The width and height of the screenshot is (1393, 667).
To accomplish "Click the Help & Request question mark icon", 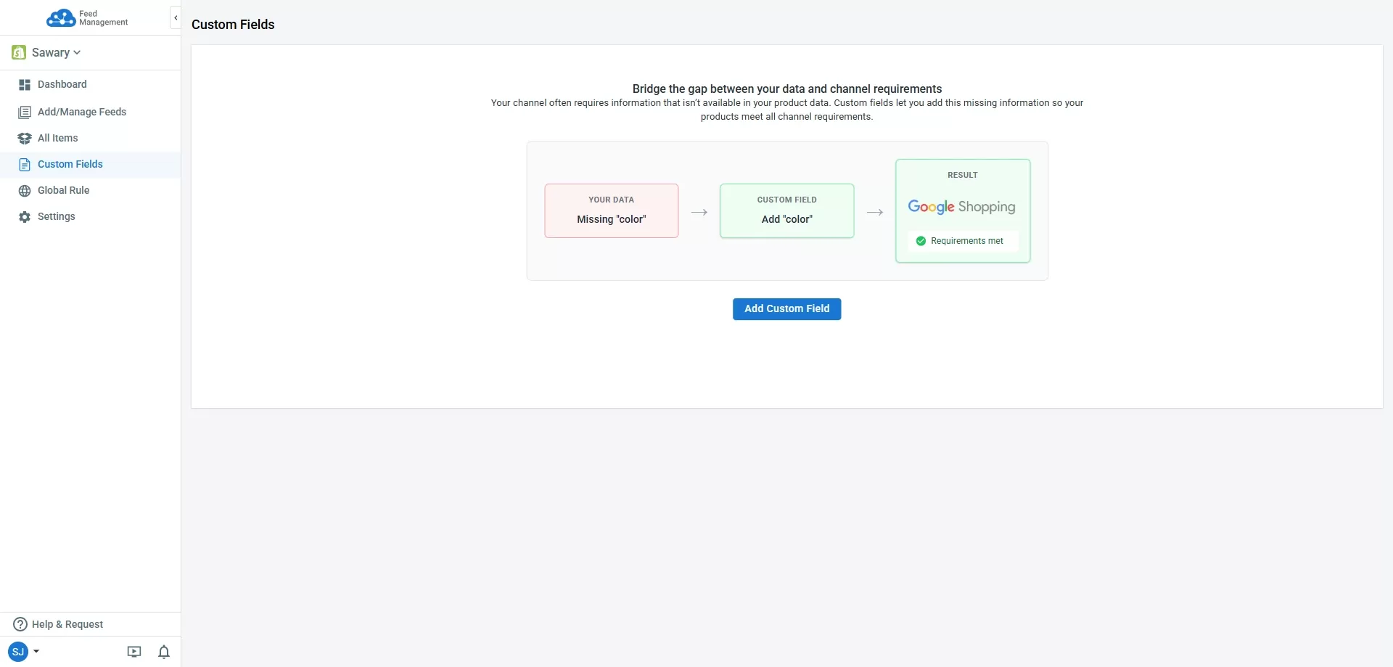I will pos(20,624).
